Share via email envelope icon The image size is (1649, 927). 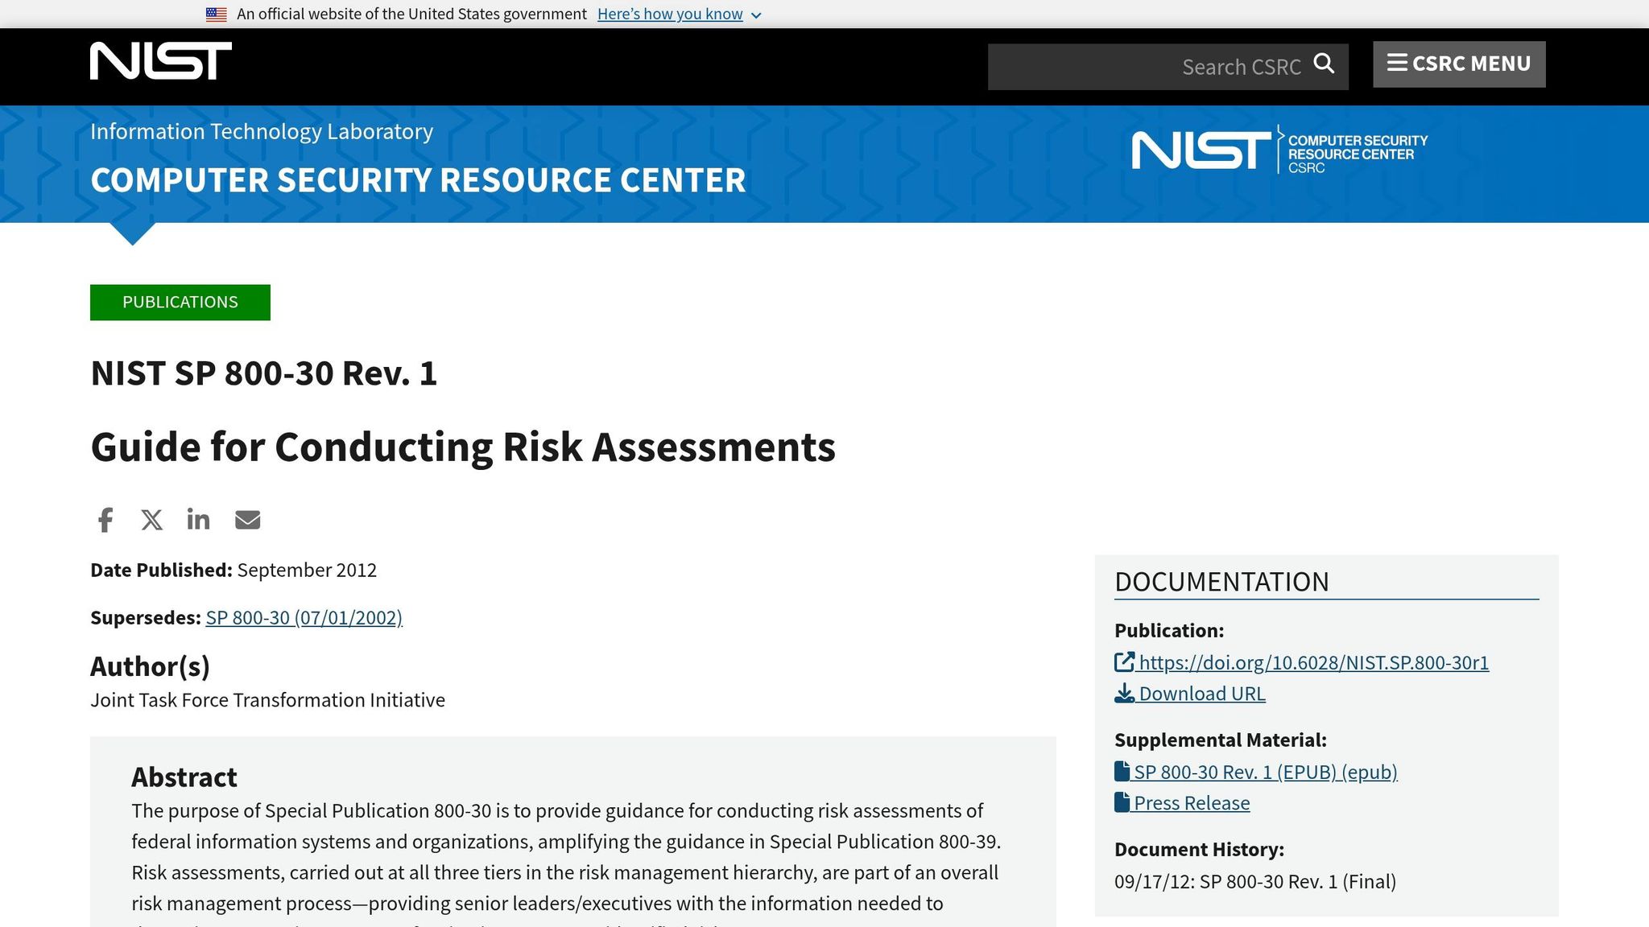(247, 520)
